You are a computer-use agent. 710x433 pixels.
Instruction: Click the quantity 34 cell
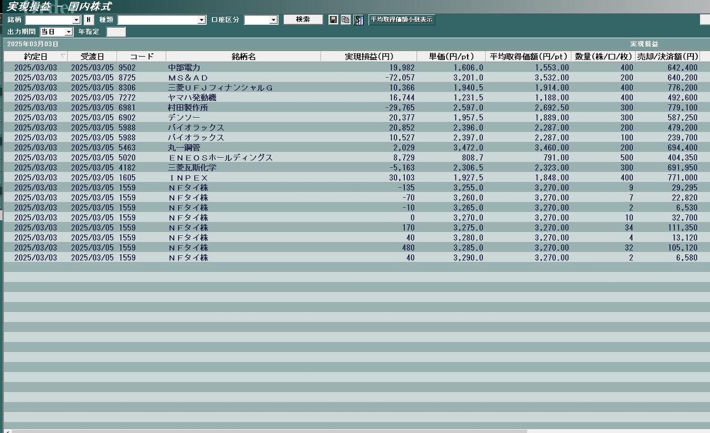click(628, 228)
